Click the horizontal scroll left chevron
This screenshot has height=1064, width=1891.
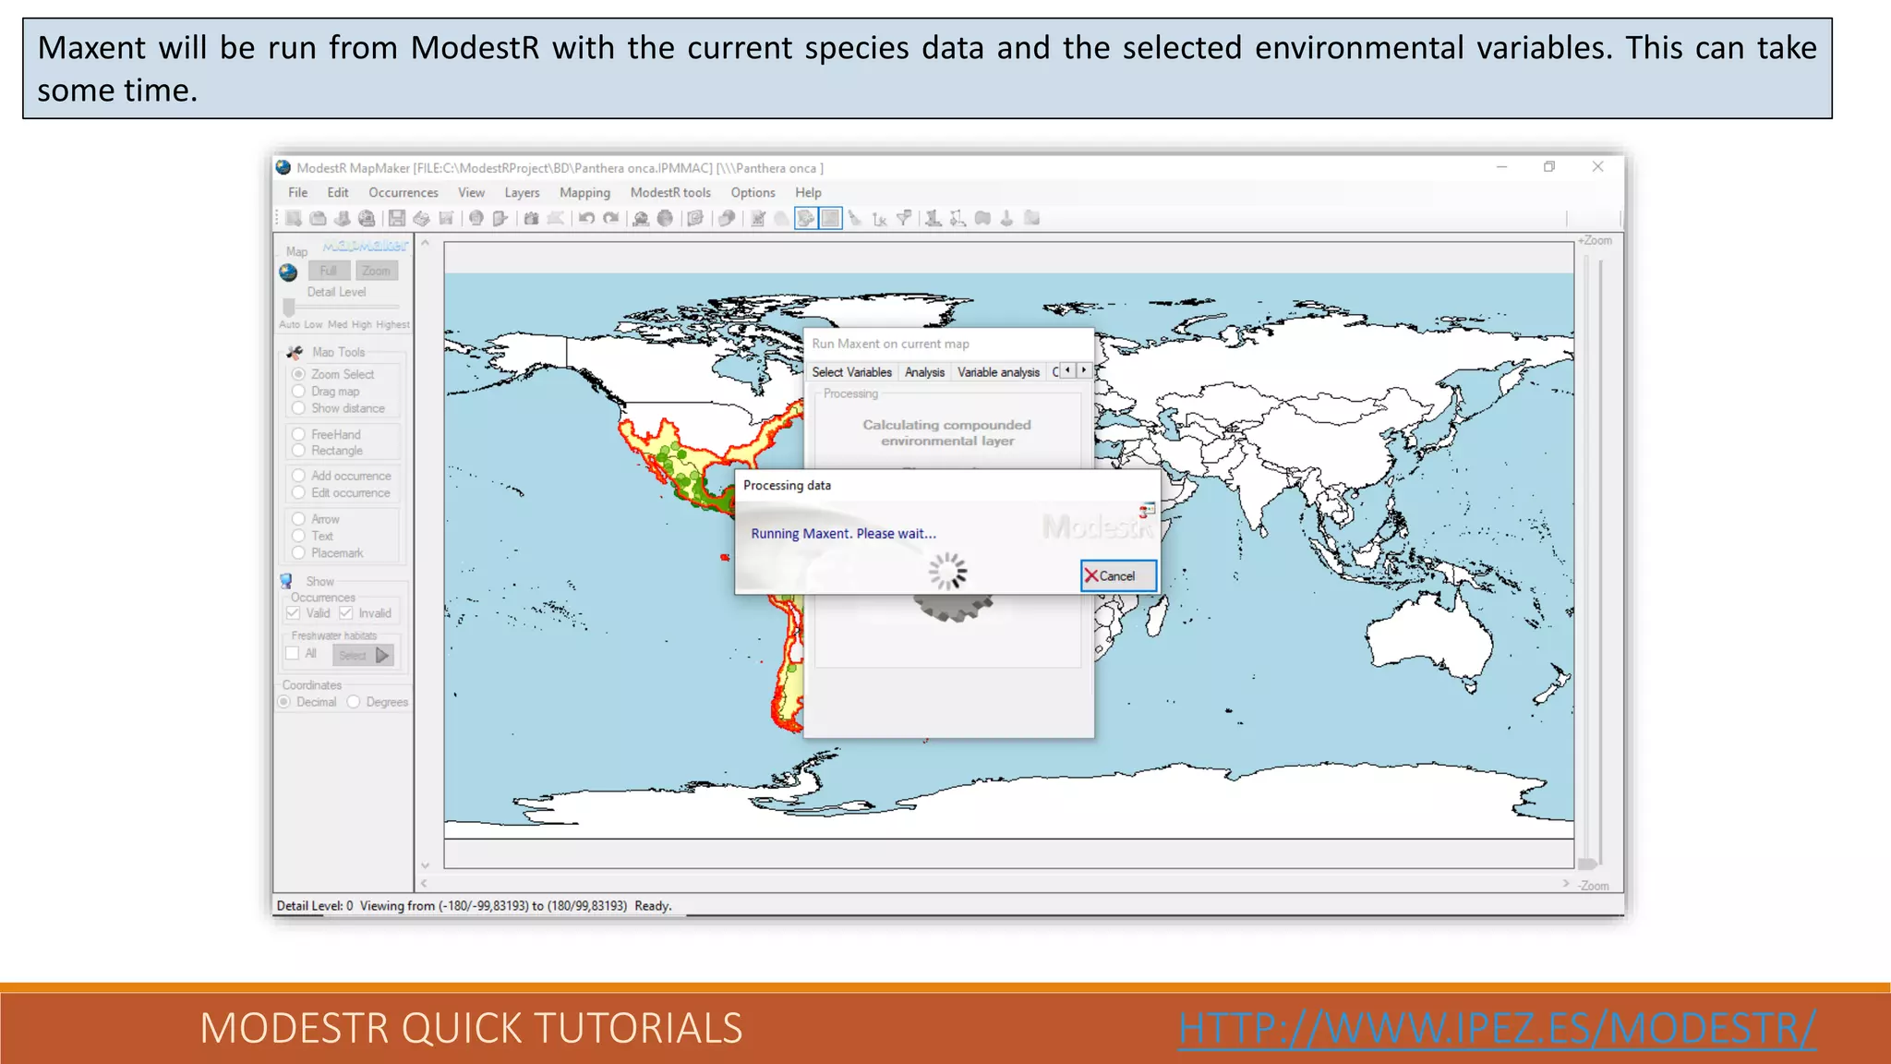[x=424, y=884]
